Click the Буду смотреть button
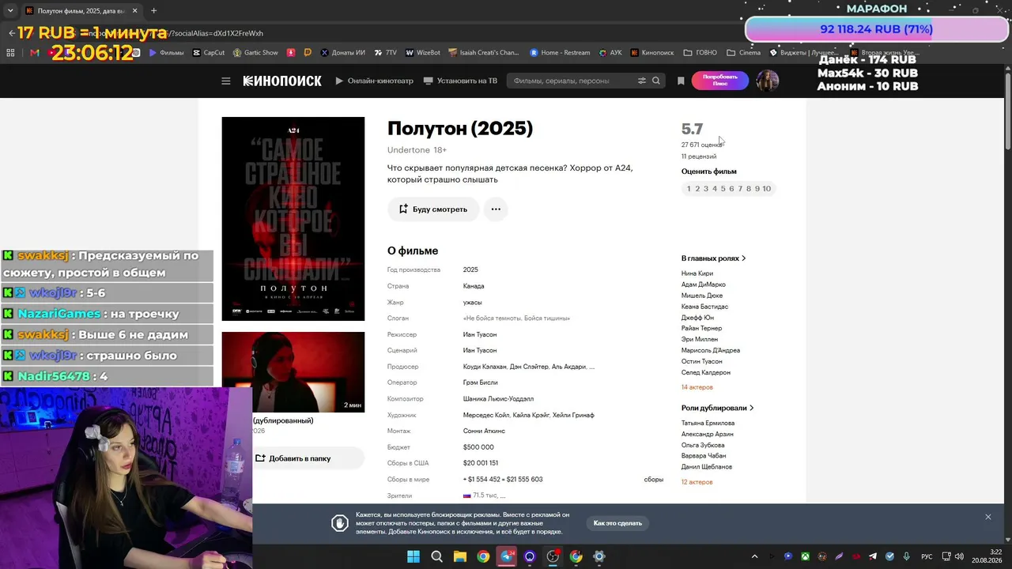 pos(433,209)
